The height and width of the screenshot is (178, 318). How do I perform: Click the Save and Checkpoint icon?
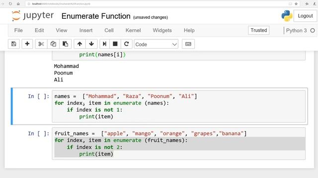pyautogui.click(x=14, y=44)
